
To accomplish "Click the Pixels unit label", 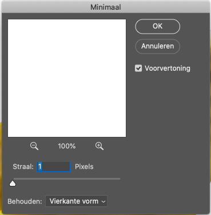I will point(84,167).
